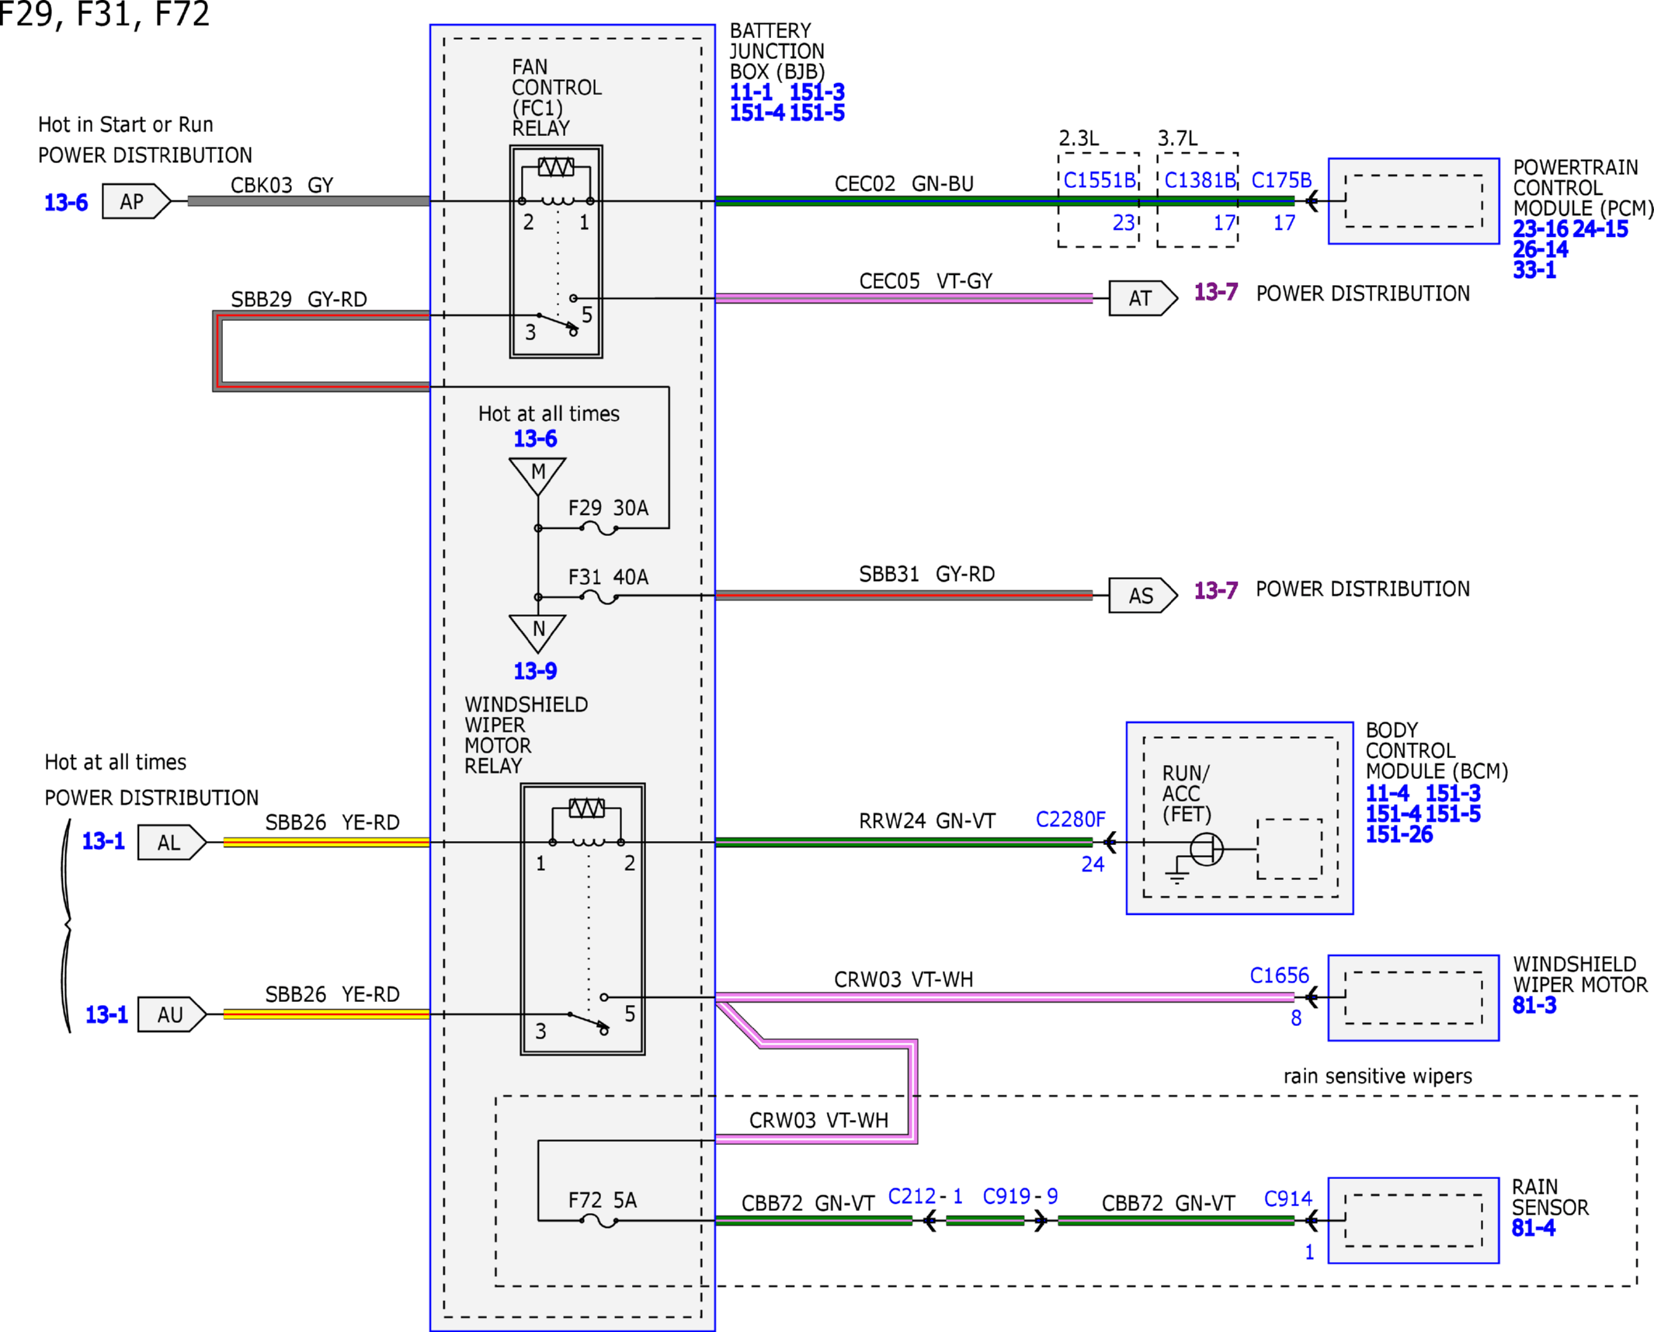Select the M triangle reference symbol
The image size is (1654, 1332).
tap(537, 476)
